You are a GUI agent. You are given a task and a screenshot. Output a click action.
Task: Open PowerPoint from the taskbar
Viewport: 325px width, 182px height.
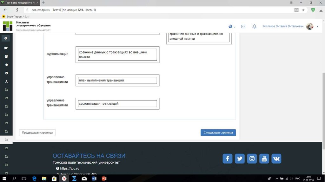point(104,179)
